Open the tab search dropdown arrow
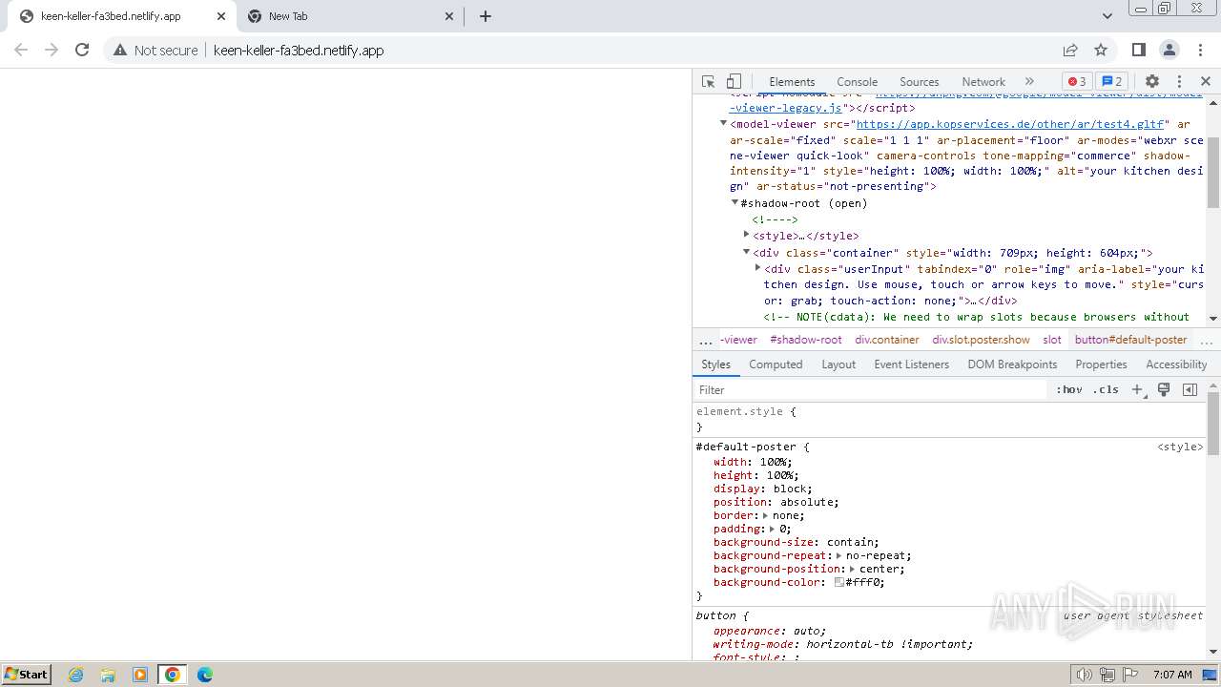Image resolution: width=1221 pixels, height=687 pixels. (x=1107, y=16)
